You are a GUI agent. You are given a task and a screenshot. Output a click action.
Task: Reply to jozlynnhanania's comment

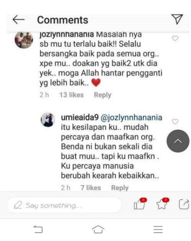(x=102, y=95)
